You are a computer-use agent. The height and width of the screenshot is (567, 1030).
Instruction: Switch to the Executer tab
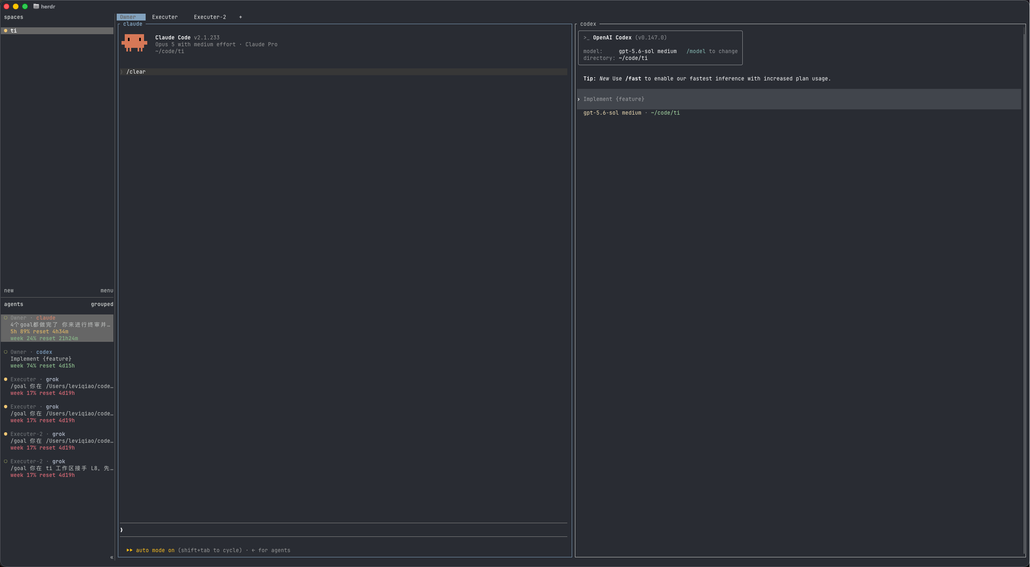(x=165, y=17)
